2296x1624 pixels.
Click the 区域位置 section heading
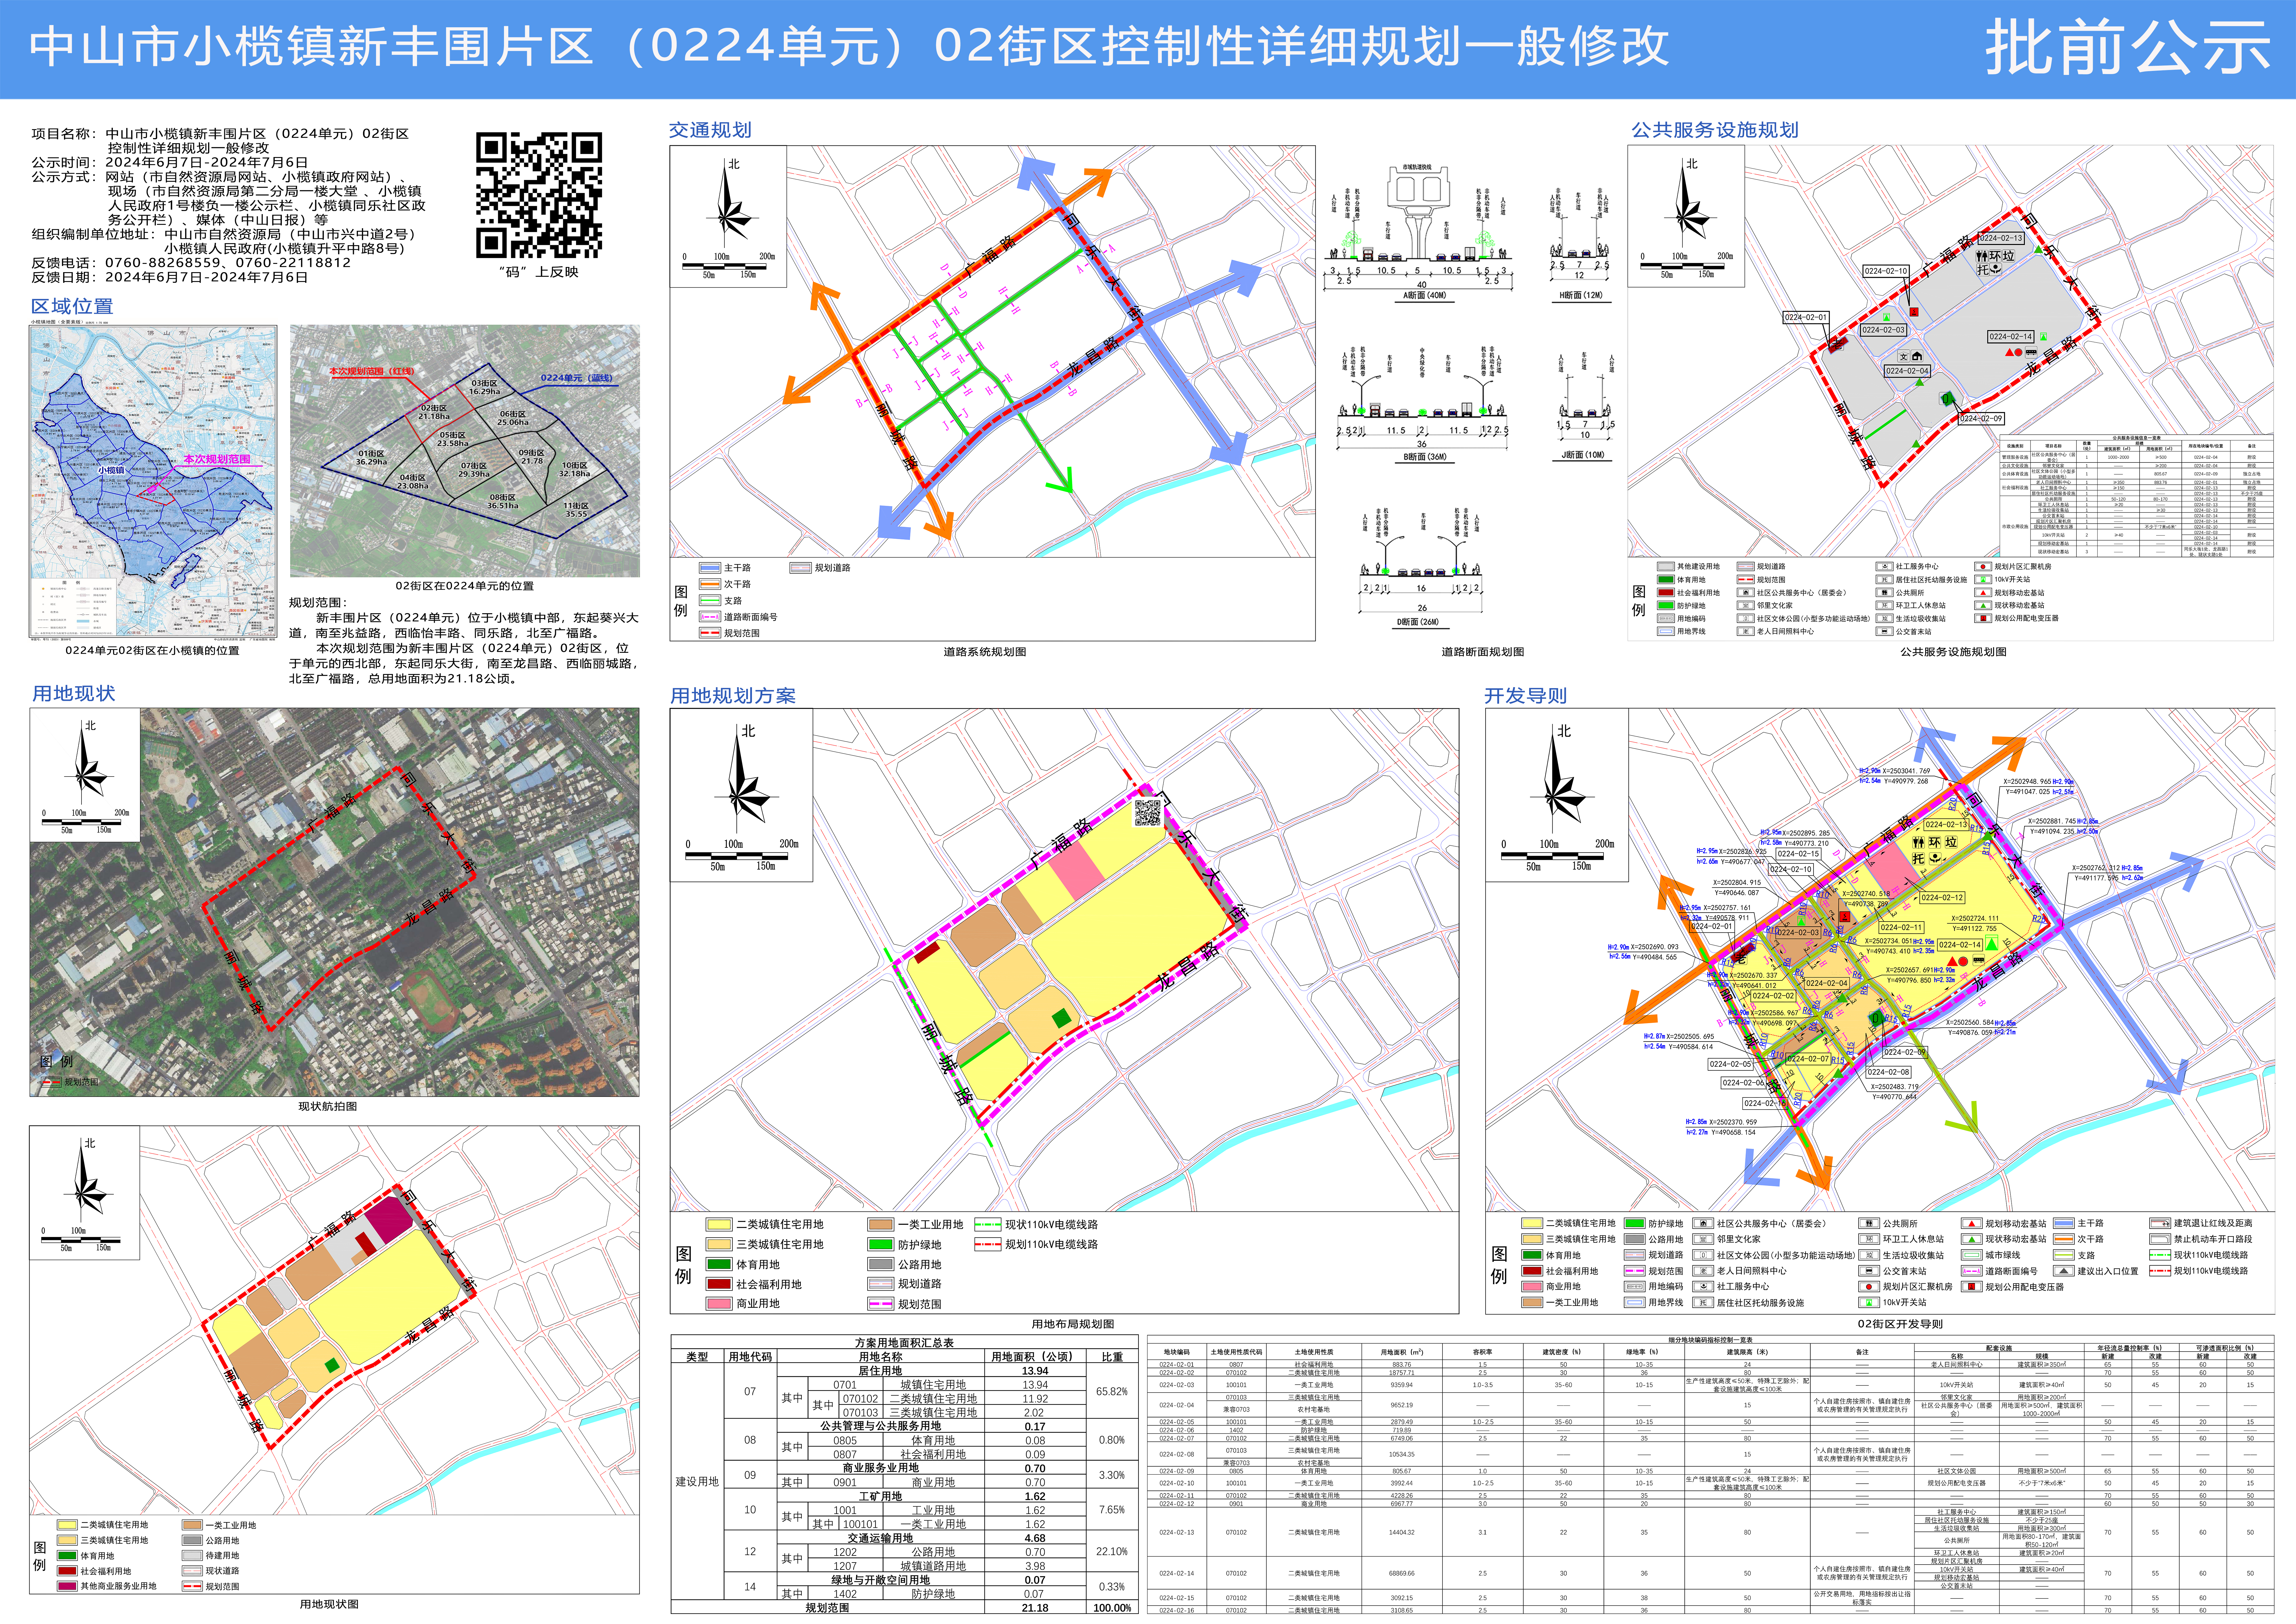point(72,307)
